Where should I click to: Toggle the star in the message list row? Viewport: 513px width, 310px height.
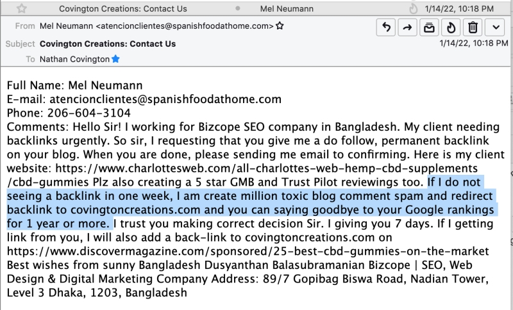point(22,8)
